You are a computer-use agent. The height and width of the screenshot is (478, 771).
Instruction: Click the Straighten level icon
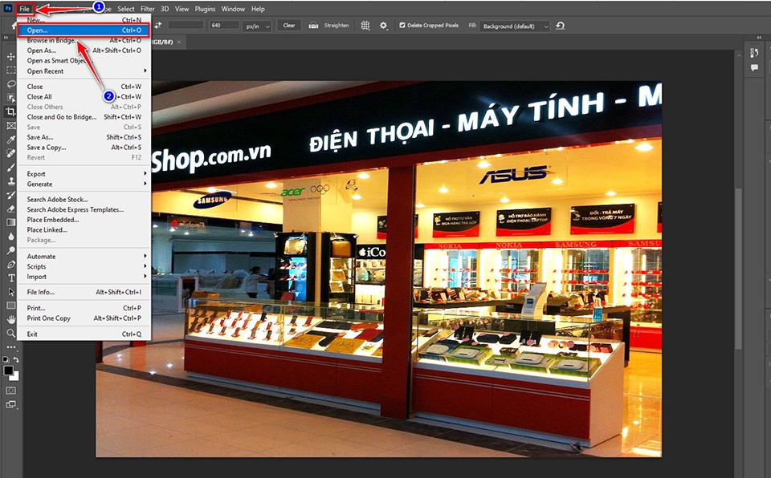click(313, 26)
